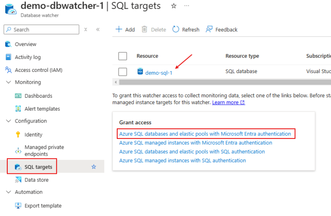This screenshot has width=331, height=216.
Task: Click the Refresh icon in toolbar
Action: coord(176,29)
